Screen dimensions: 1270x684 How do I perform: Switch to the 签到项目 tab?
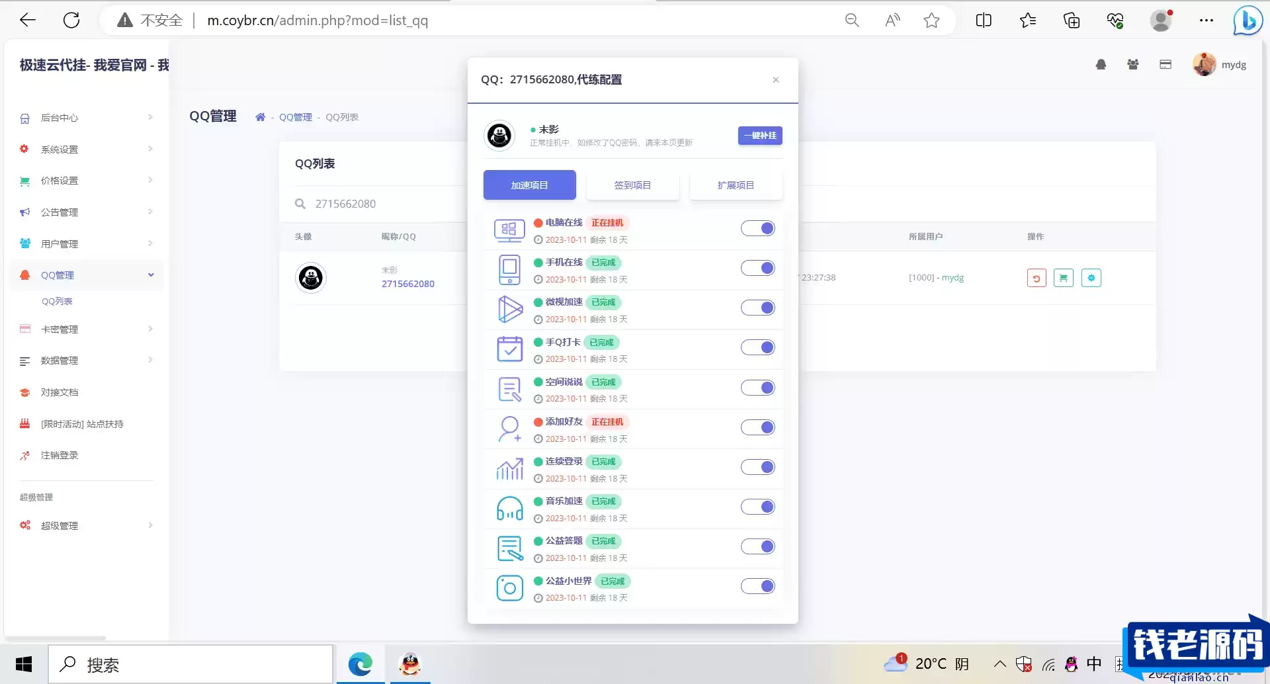coord(633,185)
